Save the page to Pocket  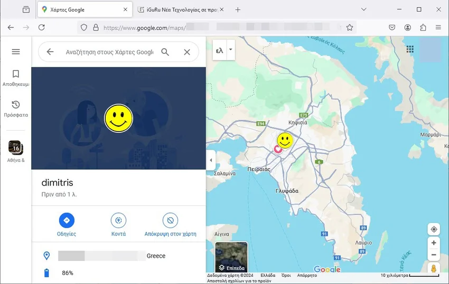[392, 27]
